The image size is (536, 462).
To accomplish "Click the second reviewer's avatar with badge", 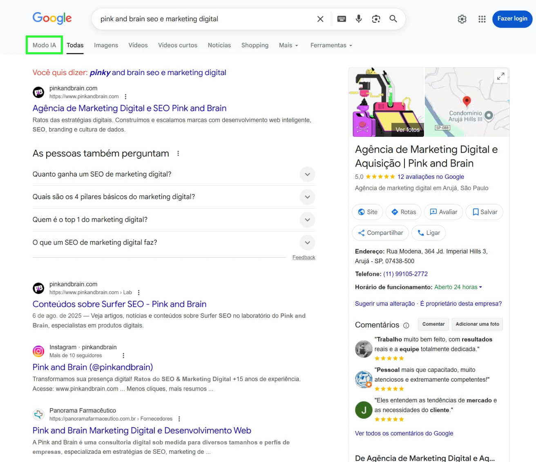I will (x=364, y=379).
